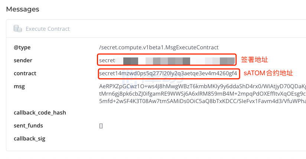Viewport: 306px width, 159px height.
Task: Select the contract field label
Action: [x=25, y=73]
